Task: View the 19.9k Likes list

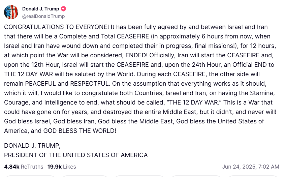Action: click(x=62, y=167)
